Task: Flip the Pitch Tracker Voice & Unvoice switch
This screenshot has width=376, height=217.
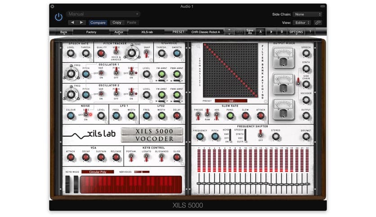Action: tap(116, 51)
